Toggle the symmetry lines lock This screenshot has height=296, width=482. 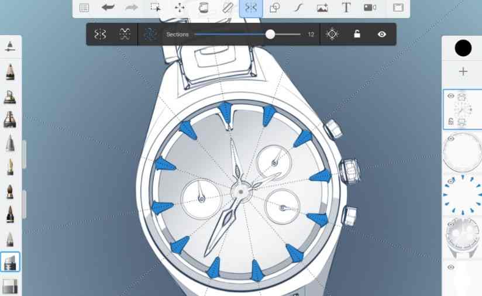coord(357,34)
